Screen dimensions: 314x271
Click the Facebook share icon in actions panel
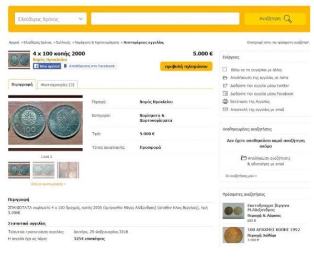click(225, 93)
